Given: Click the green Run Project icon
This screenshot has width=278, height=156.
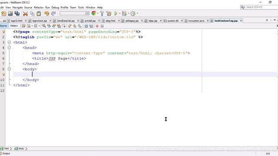Looking at the screenshot, I should click(x=116, y=13).
